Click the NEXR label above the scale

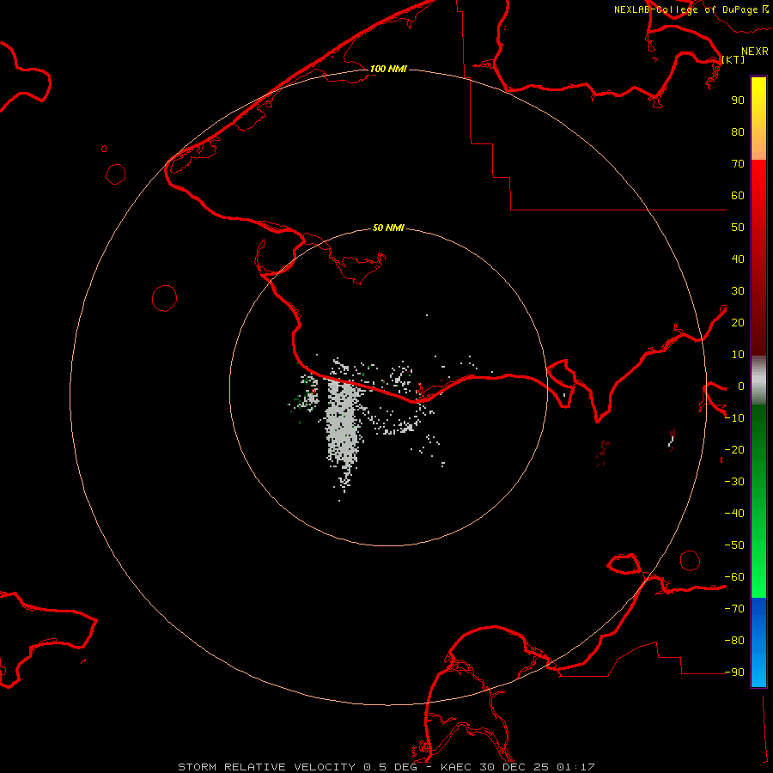coord(754,52)
